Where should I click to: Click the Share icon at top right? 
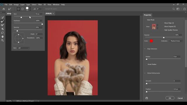[184, 9]
